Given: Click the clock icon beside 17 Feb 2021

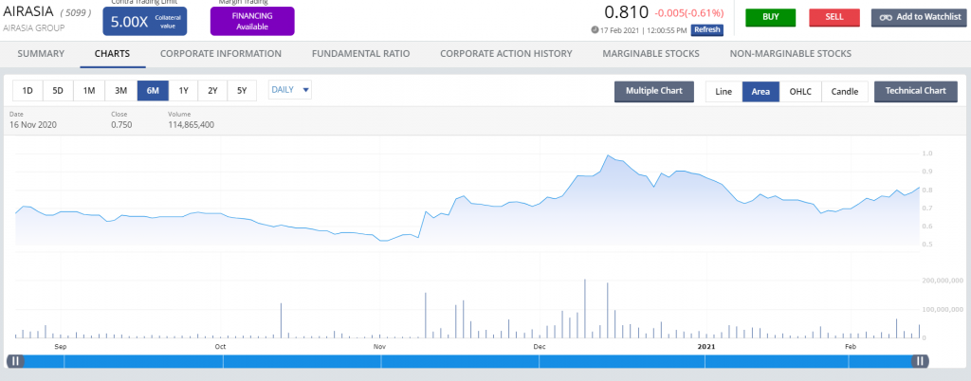Looking at the screenshot, I should point(595,29).
